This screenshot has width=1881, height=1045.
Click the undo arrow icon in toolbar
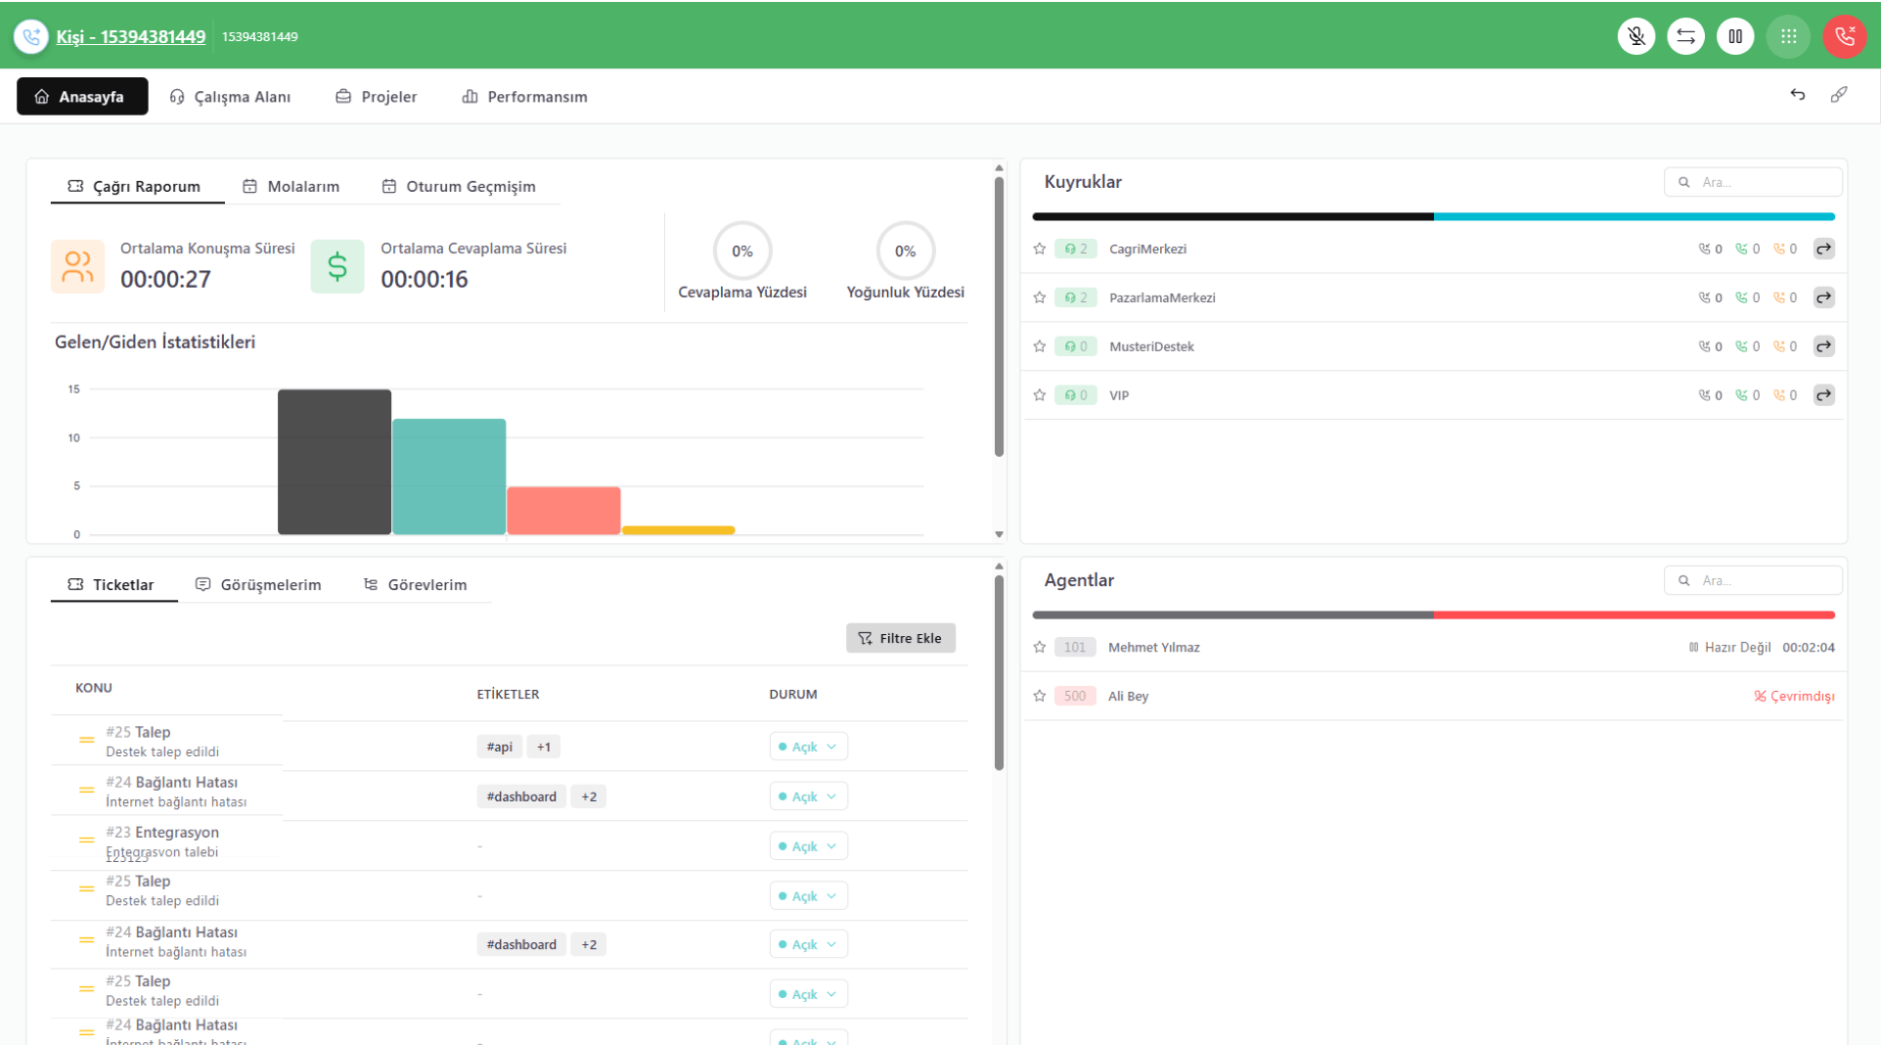(1798, 95)
